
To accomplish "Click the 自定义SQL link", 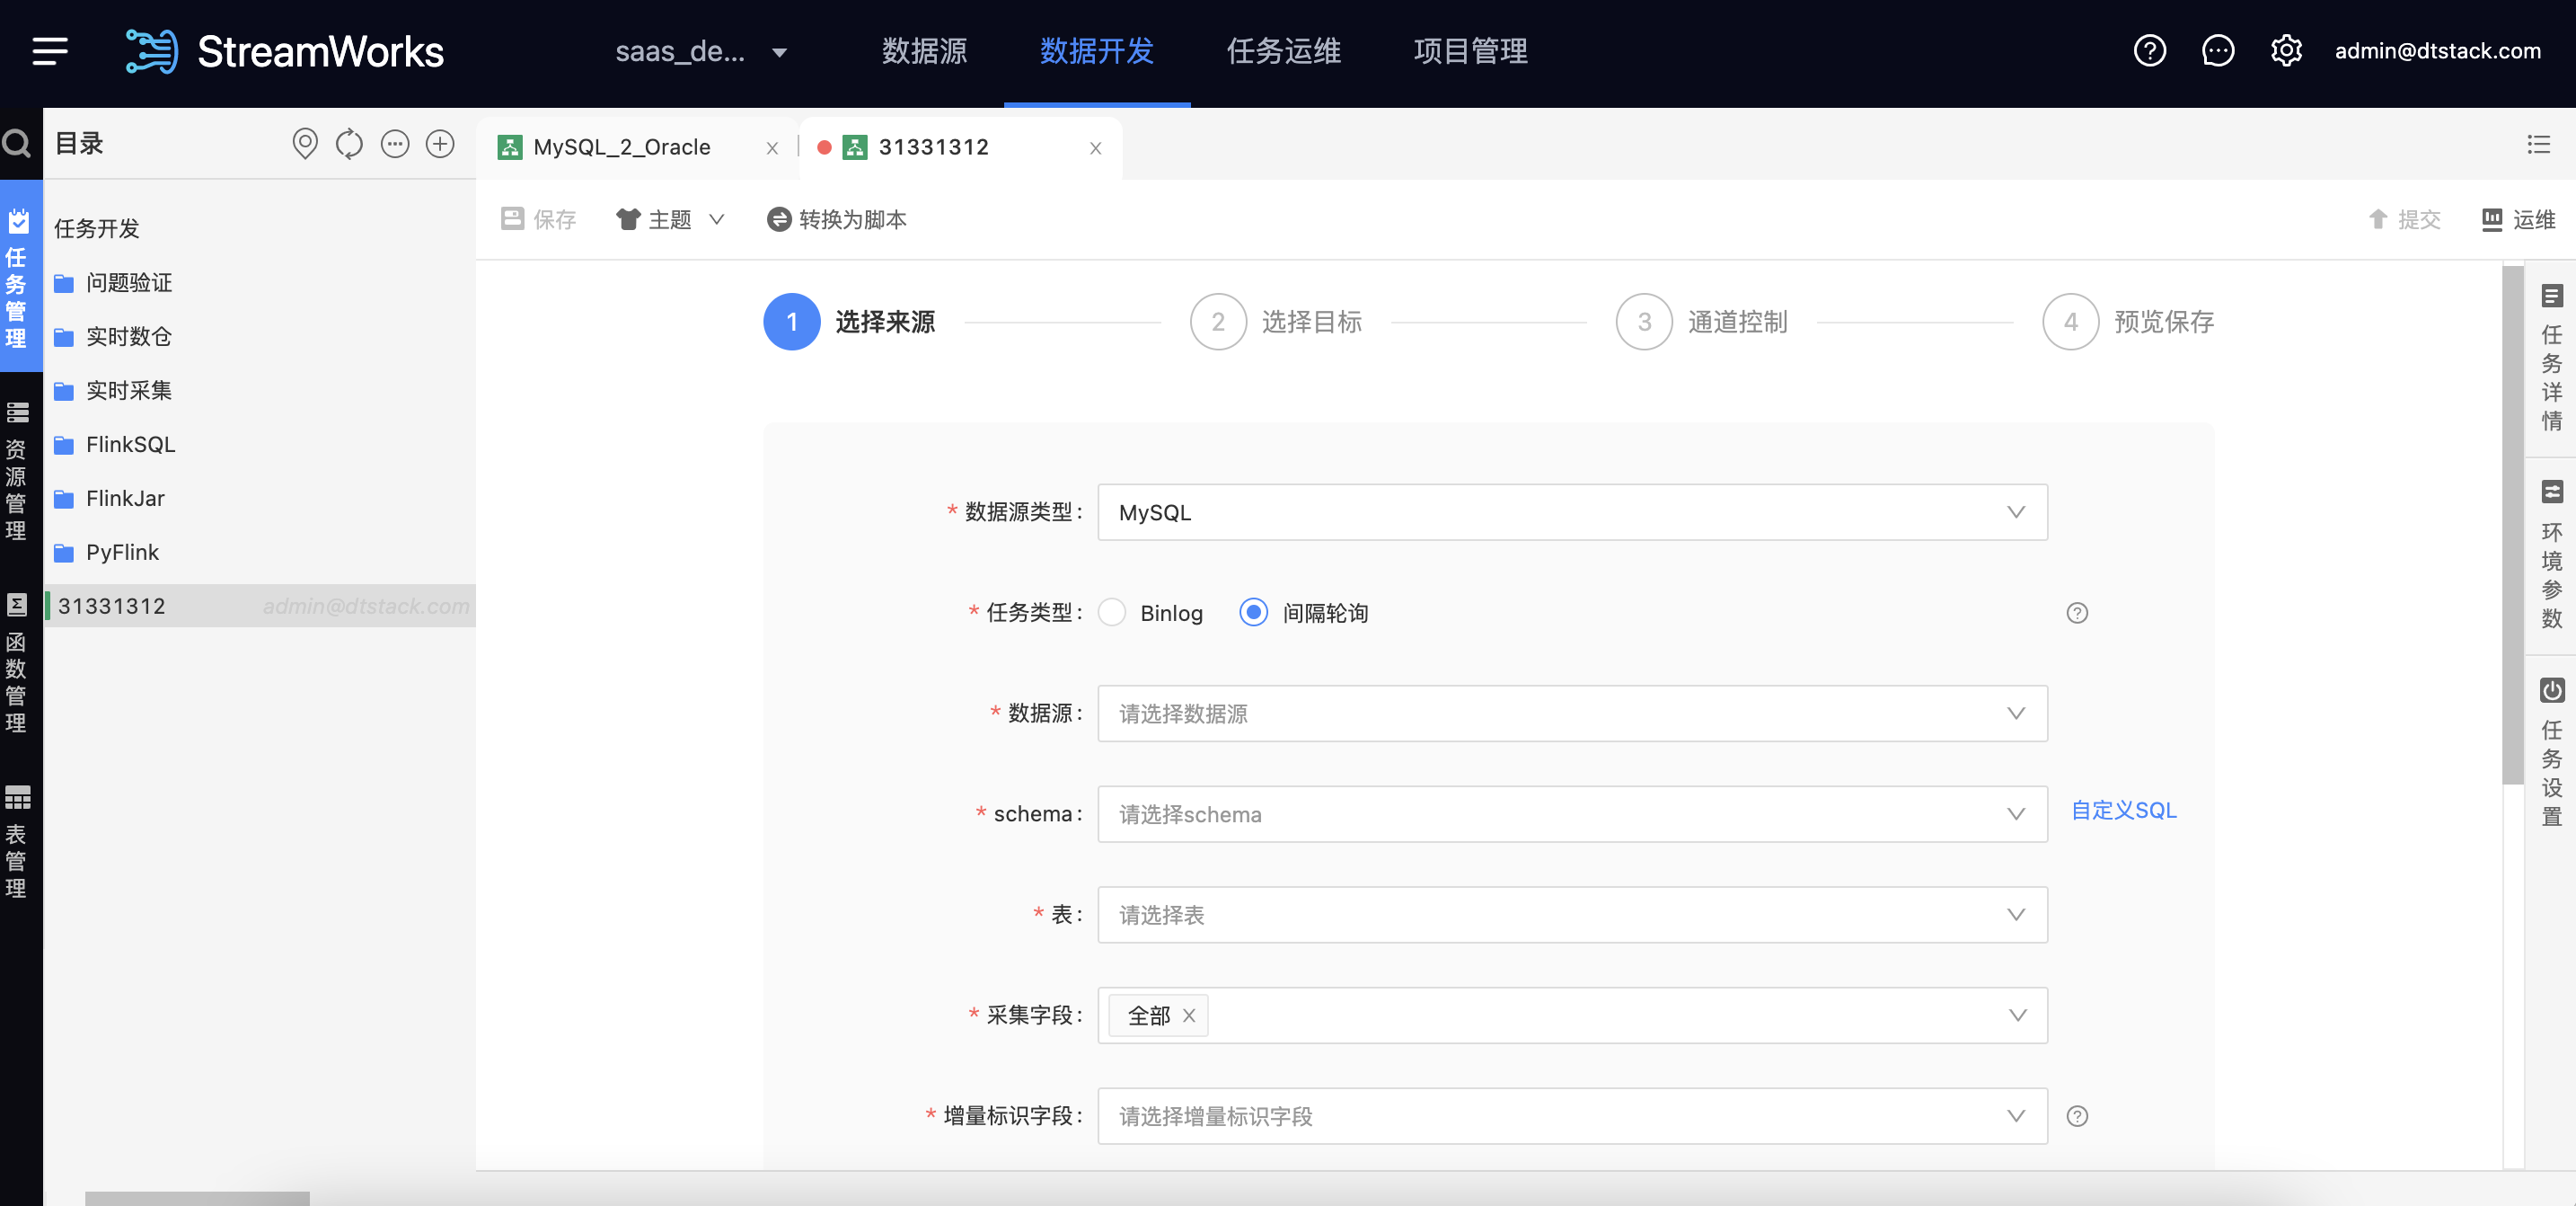I will (2123, 811).
